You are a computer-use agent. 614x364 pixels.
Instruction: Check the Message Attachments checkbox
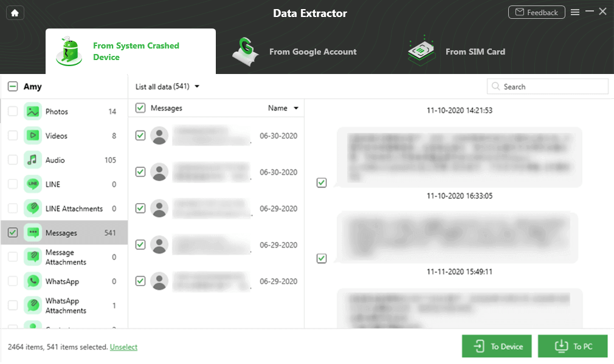tap(13, 257)
